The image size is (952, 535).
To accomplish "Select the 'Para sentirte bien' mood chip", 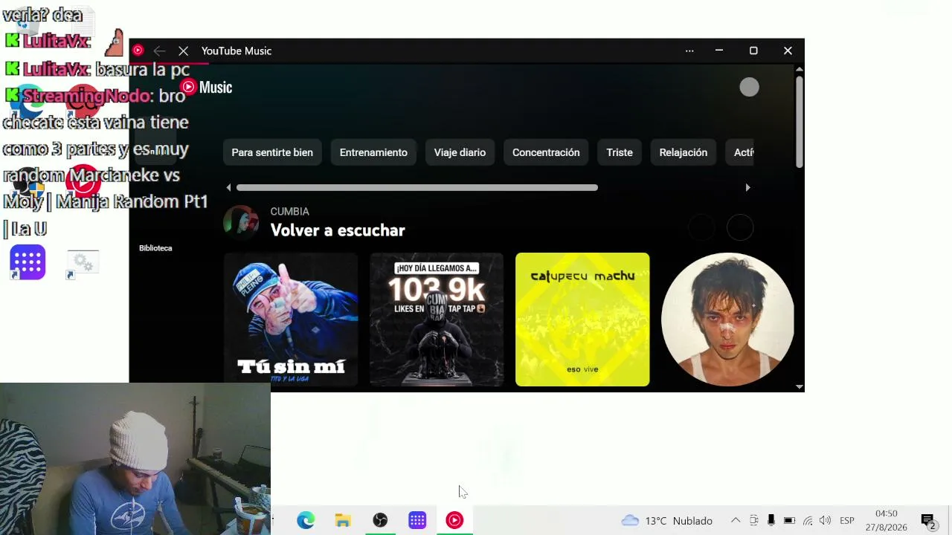I will point(272,152).
